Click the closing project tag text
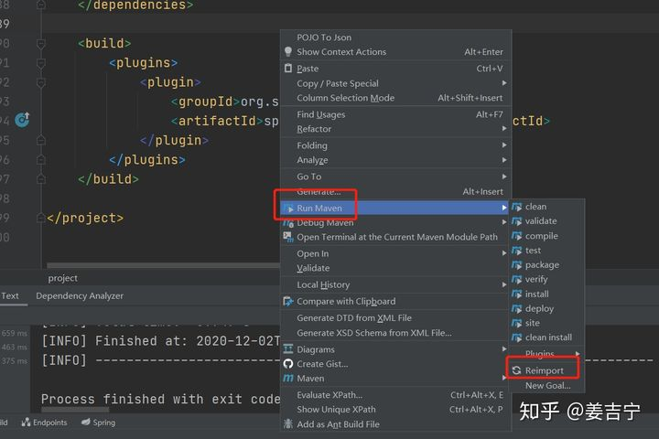659x439 pixels. tap(85, 218)
